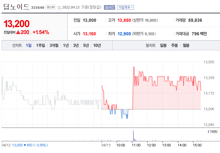Click the 13,006 y-axis label

[x=209, y=109]
